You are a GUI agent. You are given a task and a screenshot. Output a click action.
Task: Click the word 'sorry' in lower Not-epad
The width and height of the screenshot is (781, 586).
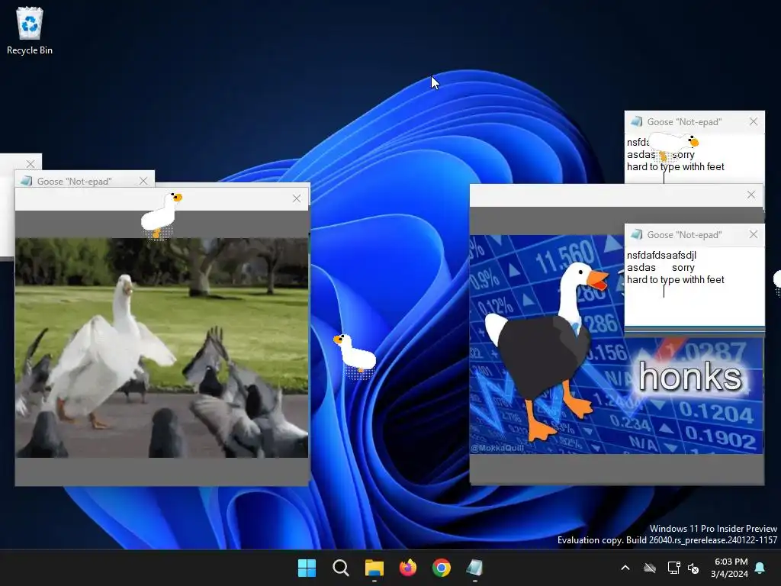[683, 268]
